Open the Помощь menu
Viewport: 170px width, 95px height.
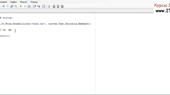coord(34,2)
